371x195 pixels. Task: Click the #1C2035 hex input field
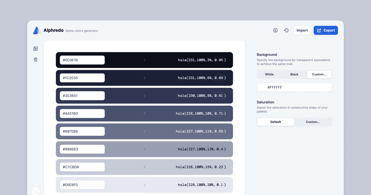pyautogui.click(x=82, y=78)
